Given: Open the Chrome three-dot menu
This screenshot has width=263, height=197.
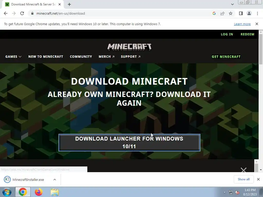Looking at the screenshot, I should pyautogui.click(x=257, y=13).
